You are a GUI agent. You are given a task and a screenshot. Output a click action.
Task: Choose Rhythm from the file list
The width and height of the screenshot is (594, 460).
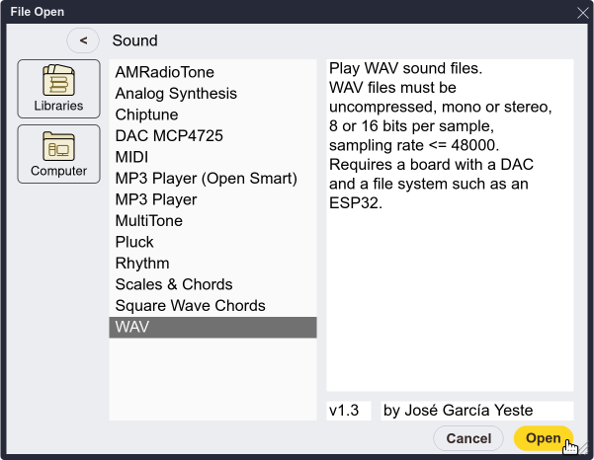(142, 264)
